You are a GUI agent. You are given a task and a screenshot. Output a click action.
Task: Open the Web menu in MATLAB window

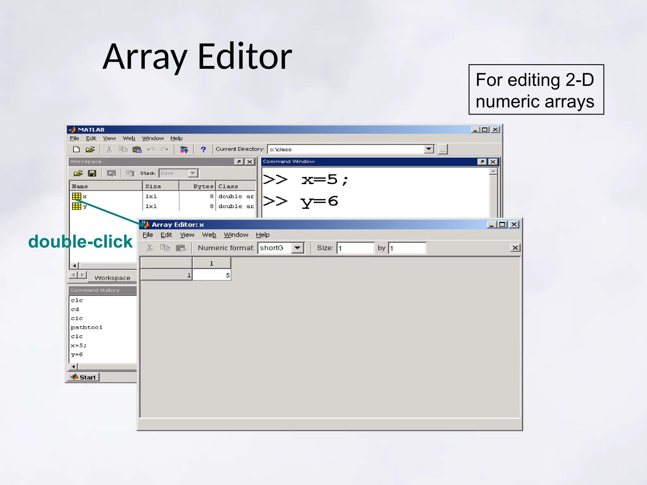(x=129, y=138)
